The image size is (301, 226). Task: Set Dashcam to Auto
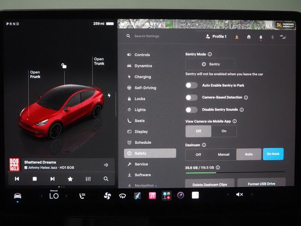(249, 154)
